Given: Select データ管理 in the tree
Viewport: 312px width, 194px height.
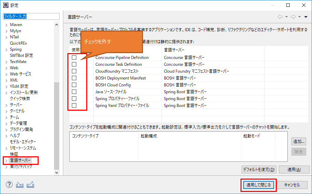Looking at the screenshot, I should (18, 123).
